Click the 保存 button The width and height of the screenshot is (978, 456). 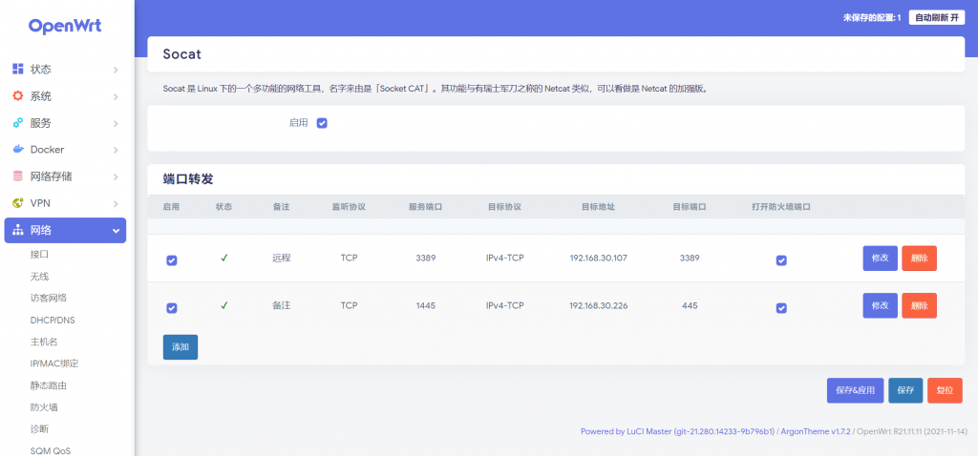click(905, 390)
